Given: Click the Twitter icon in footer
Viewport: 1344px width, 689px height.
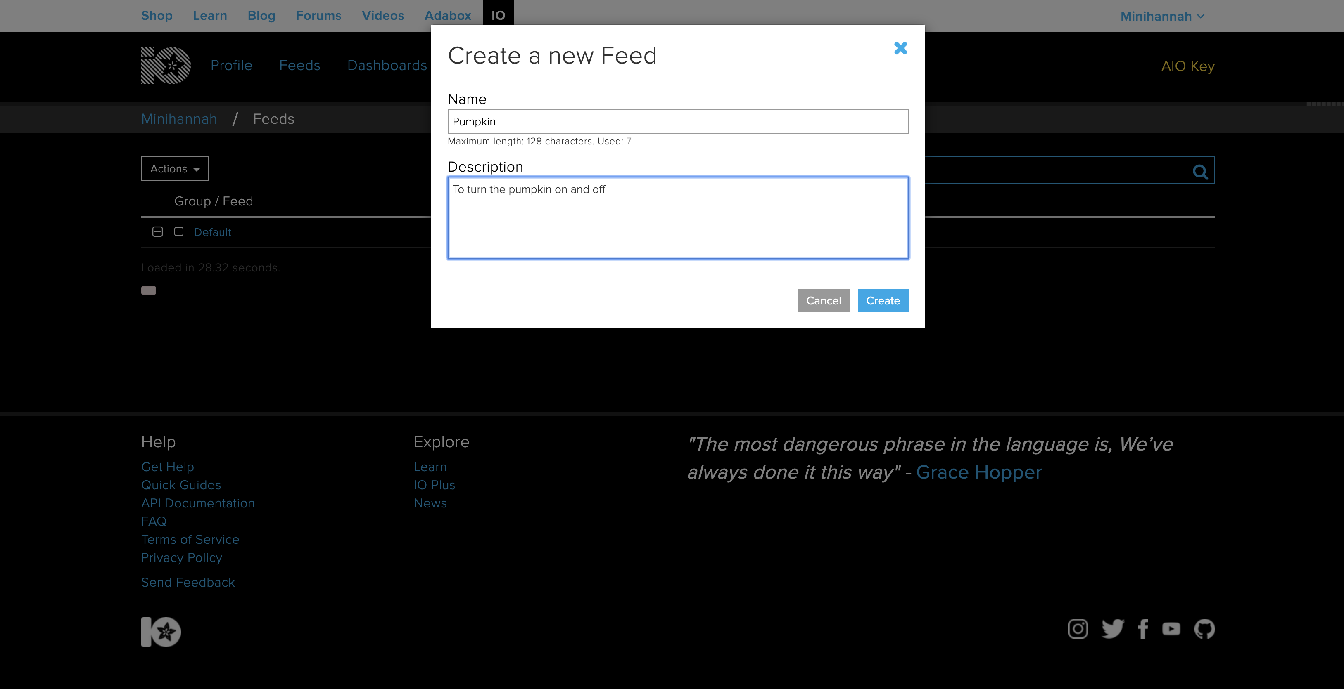Looking at the screenshot, I should point(1113,628).
